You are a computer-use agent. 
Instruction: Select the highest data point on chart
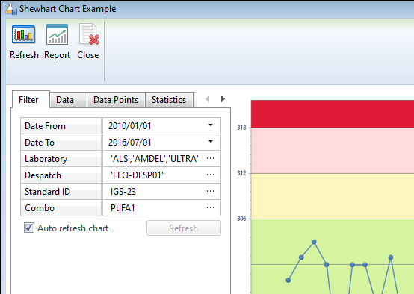click(x=314, y=242)
